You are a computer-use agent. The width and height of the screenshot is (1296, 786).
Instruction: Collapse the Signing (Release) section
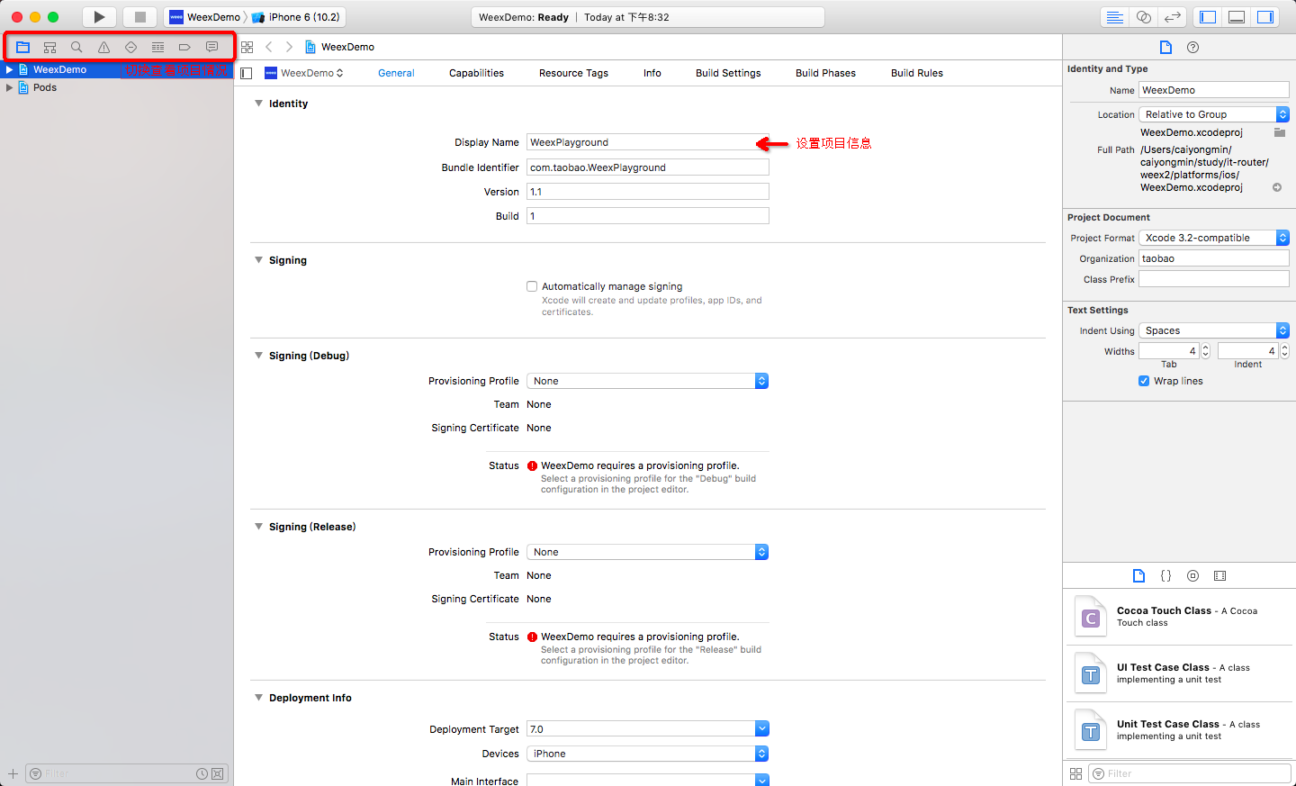pyautogui.click(x=259, y=527)
